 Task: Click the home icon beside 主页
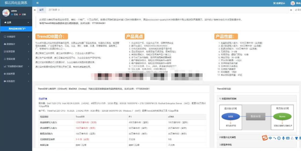coord(5,23)
